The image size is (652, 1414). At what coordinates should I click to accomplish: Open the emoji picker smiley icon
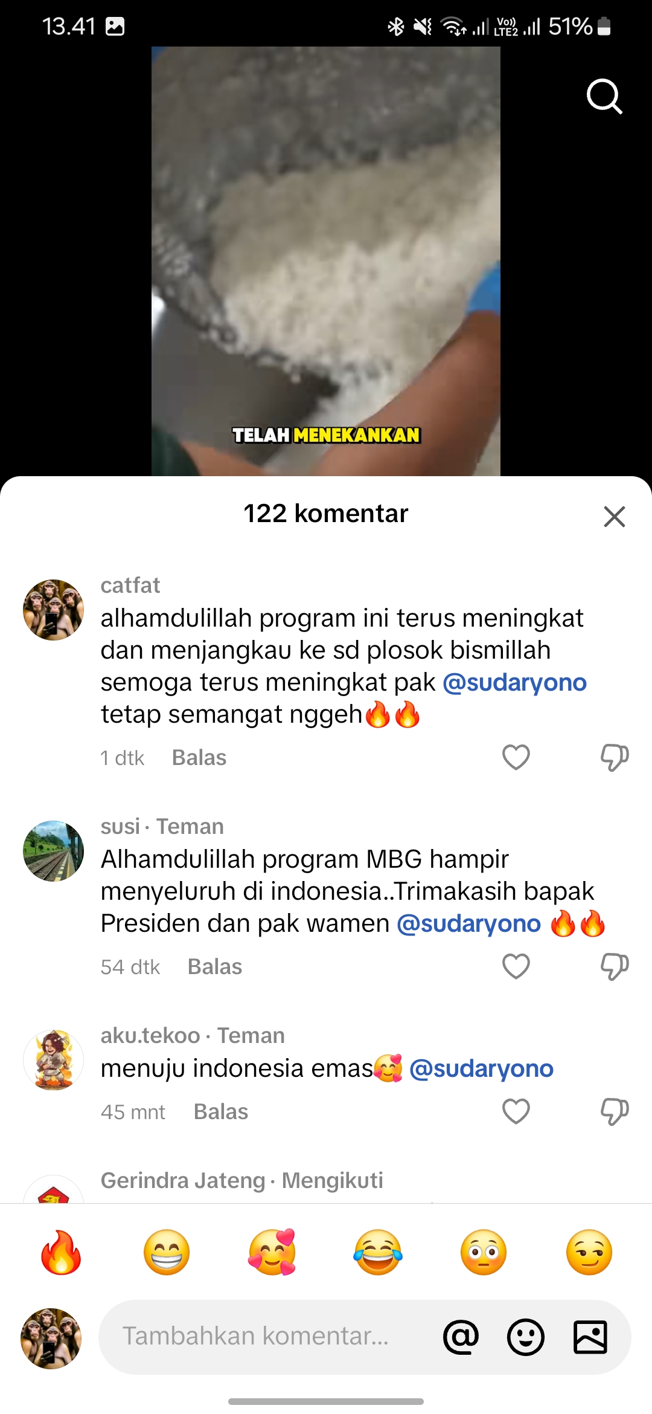click(x=526, y=1337)
